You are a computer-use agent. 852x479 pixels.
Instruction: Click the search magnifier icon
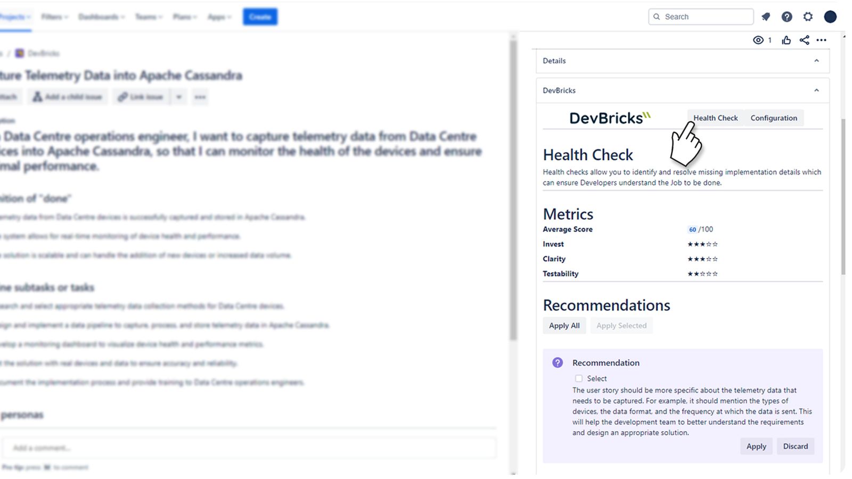click(657, 17)
